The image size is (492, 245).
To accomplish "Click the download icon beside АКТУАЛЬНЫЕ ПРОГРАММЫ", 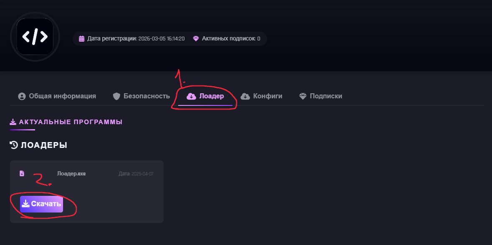I will [x=13, y=122].
